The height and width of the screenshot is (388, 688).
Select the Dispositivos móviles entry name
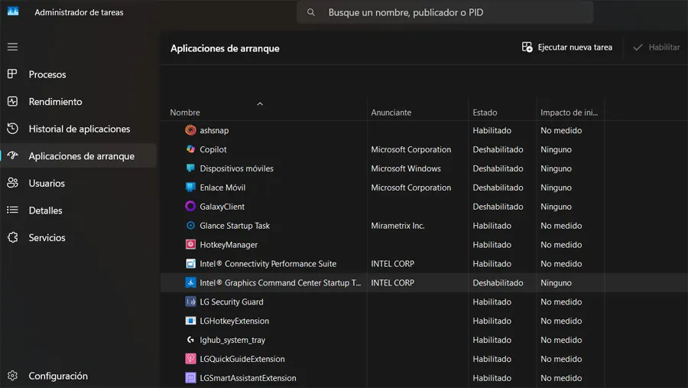[236, 168]
